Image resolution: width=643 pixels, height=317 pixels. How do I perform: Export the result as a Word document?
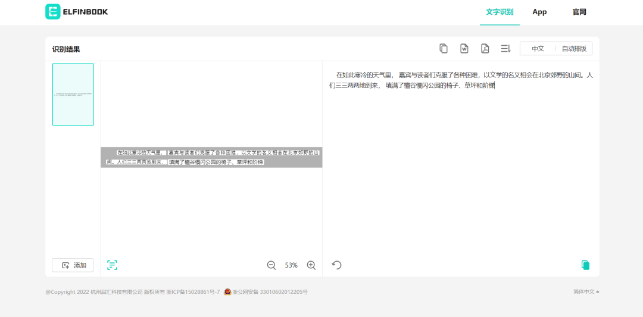(x=464, y=48)
